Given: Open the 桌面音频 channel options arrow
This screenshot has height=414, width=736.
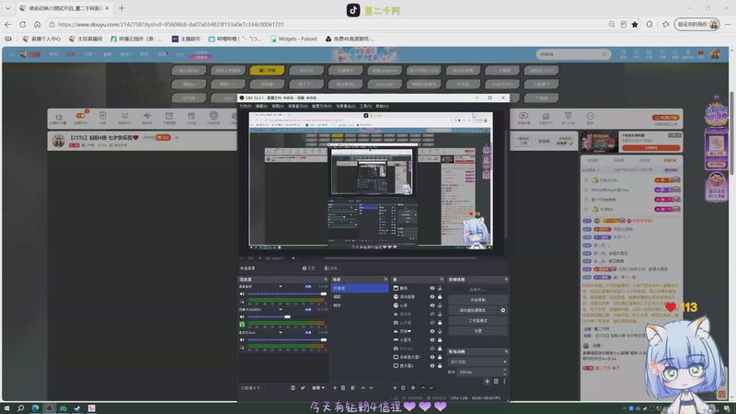Looking at the screenshot, I should coord(281,286).
